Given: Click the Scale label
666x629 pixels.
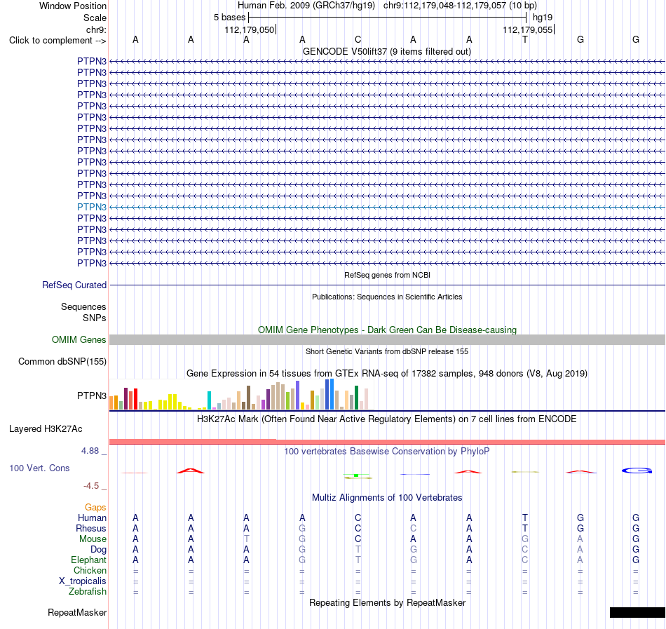Looking at the screenshot, I should [x=95, y=18].
